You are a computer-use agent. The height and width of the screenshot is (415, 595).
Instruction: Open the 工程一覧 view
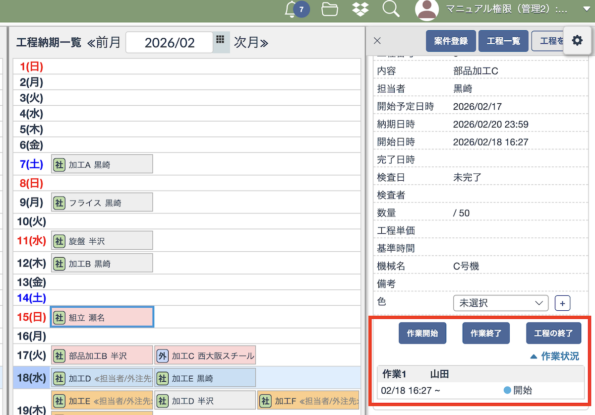pyautogui.click(x=503, y=41)
